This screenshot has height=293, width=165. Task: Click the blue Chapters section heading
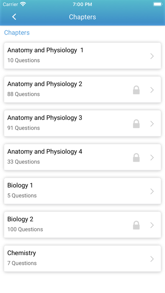17,32
